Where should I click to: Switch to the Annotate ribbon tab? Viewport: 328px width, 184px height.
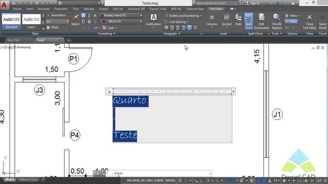click(44, 9)
